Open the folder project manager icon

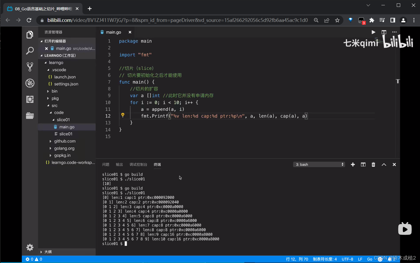click(x=30, y=116)
